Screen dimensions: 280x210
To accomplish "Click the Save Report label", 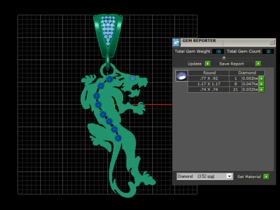I will click(232, 64).
